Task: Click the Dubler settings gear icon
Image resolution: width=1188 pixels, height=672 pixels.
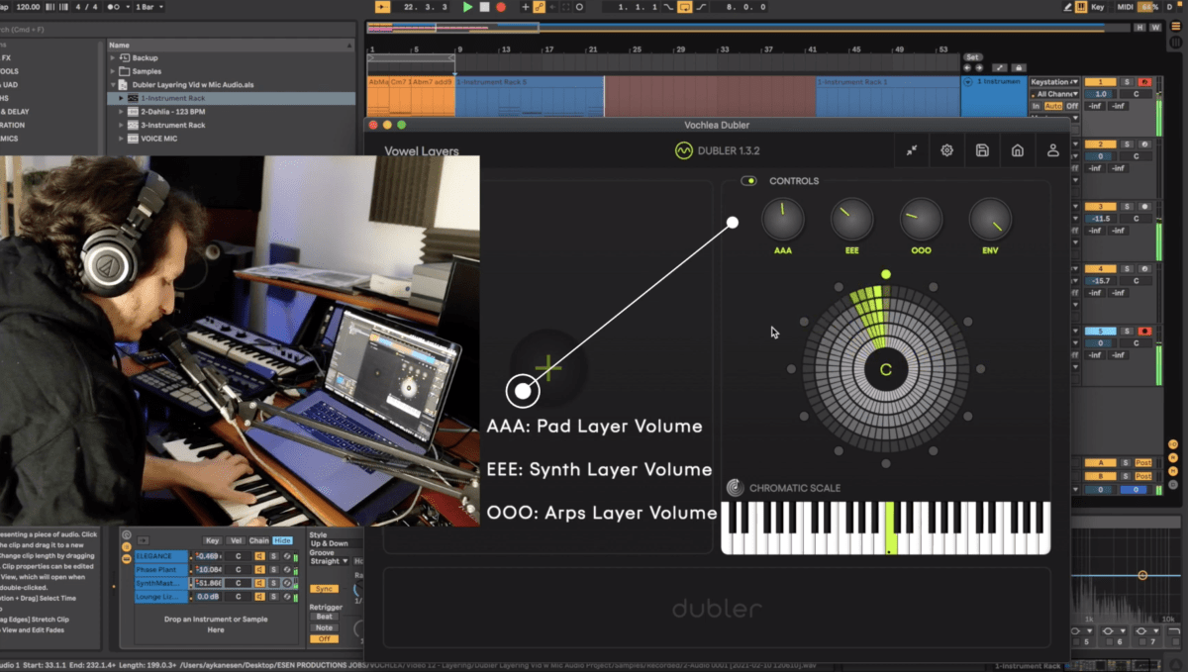Action: pos(946,150)
